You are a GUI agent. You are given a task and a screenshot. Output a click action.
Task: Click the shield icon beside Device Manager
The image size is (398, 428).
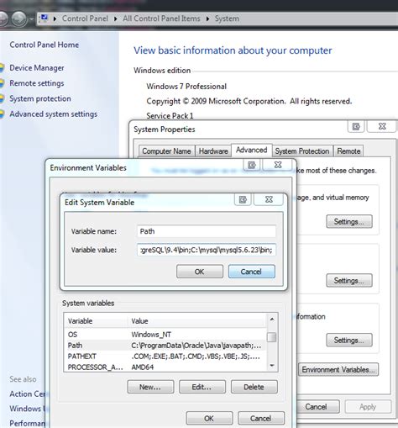3,68
